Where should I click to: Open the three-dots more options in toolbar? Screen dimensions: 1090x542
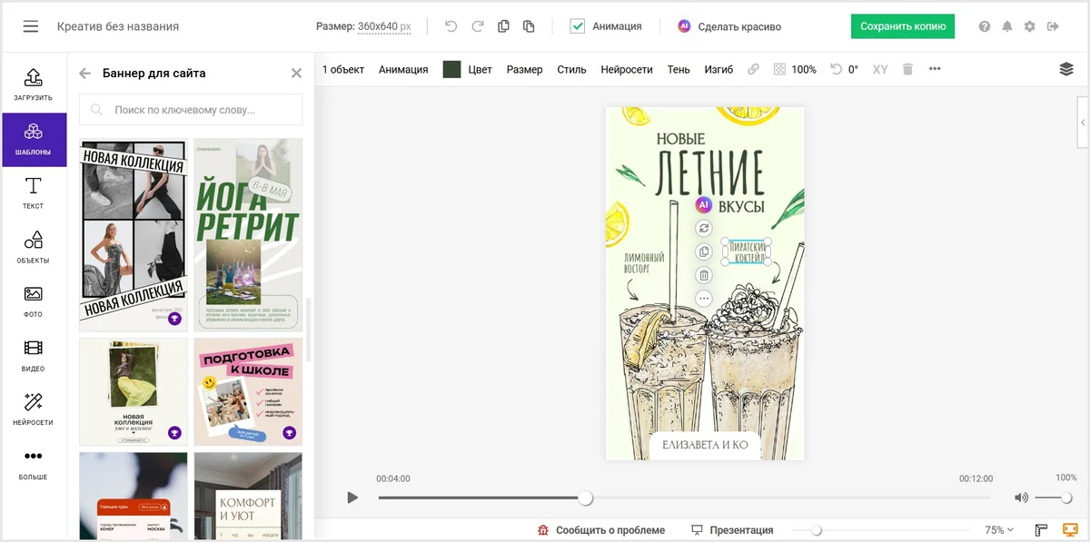tap(935, 69)
